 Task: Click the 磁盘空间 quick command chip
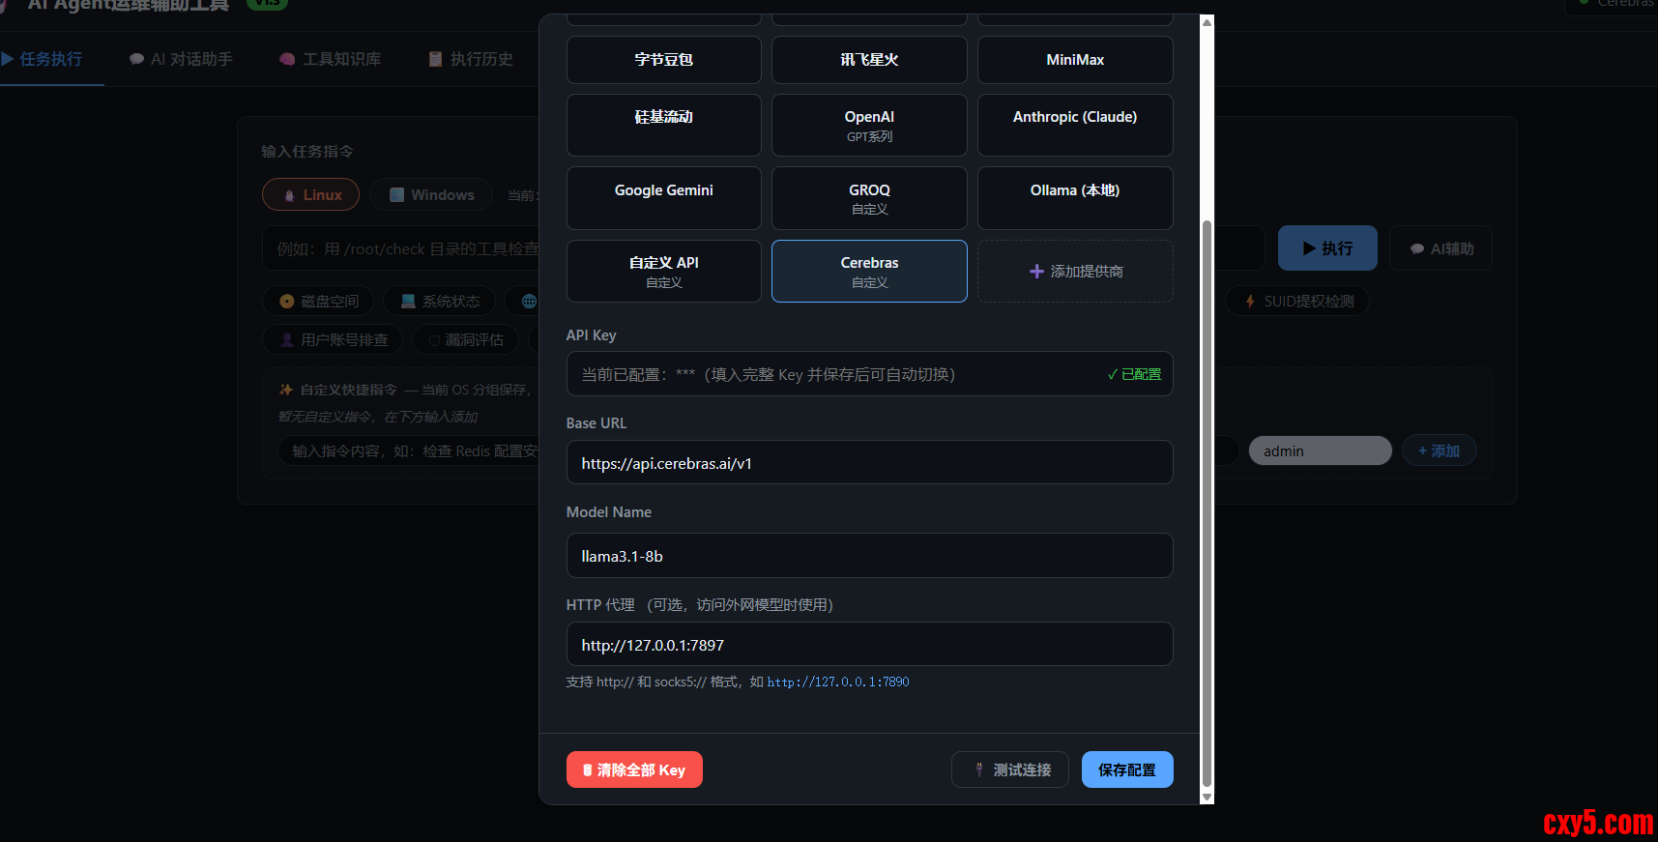[318, 301]
